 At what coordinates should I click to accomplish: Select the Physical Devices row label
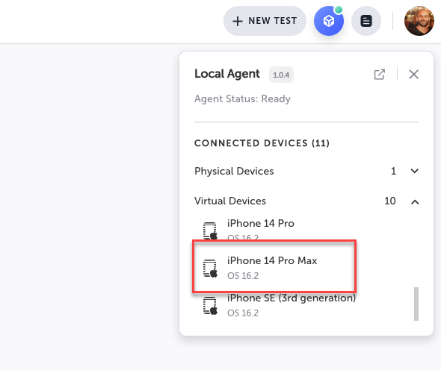234,171
